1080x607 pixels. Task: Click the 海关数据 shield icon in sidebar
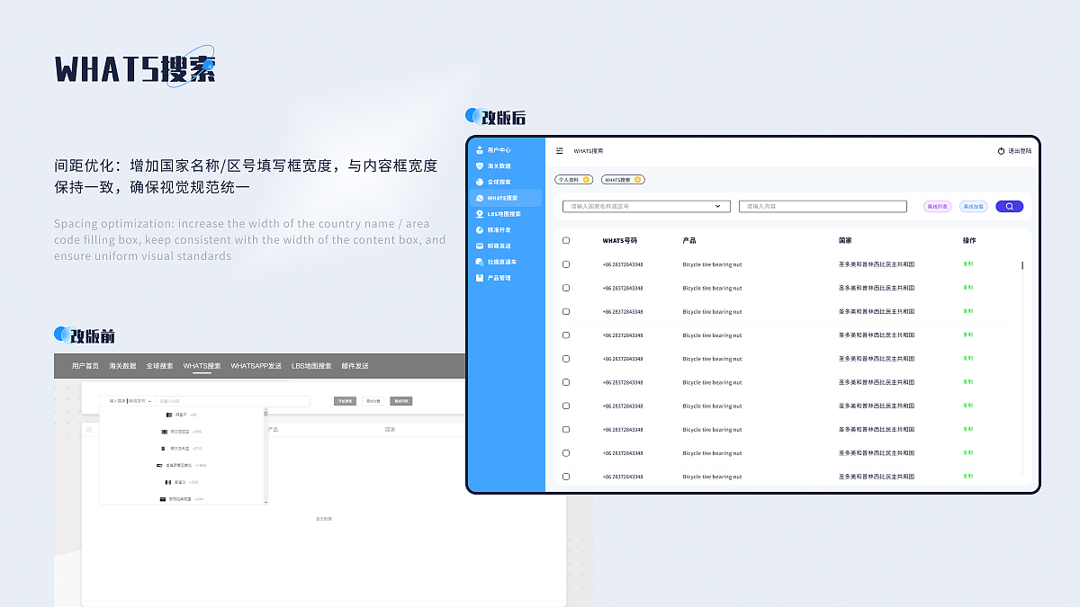coord(480,166)
